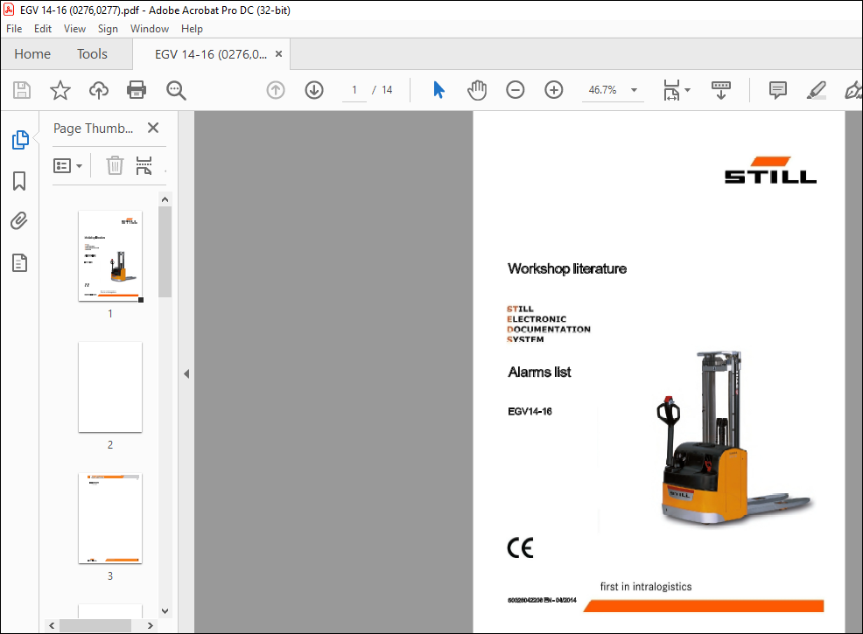Image resolution: width=863 pixels, height=634 pixels.
Task: Open Attachments paperclip panel
Action: click(18, 221)
